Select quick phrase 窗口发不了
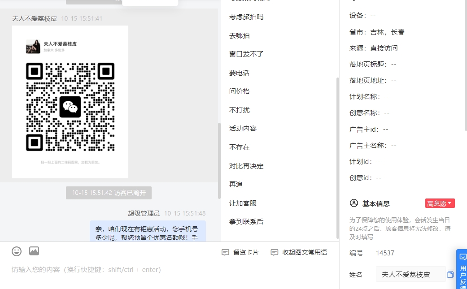The width and height of the screenshot is (467, 289). (x=246, y=54)
